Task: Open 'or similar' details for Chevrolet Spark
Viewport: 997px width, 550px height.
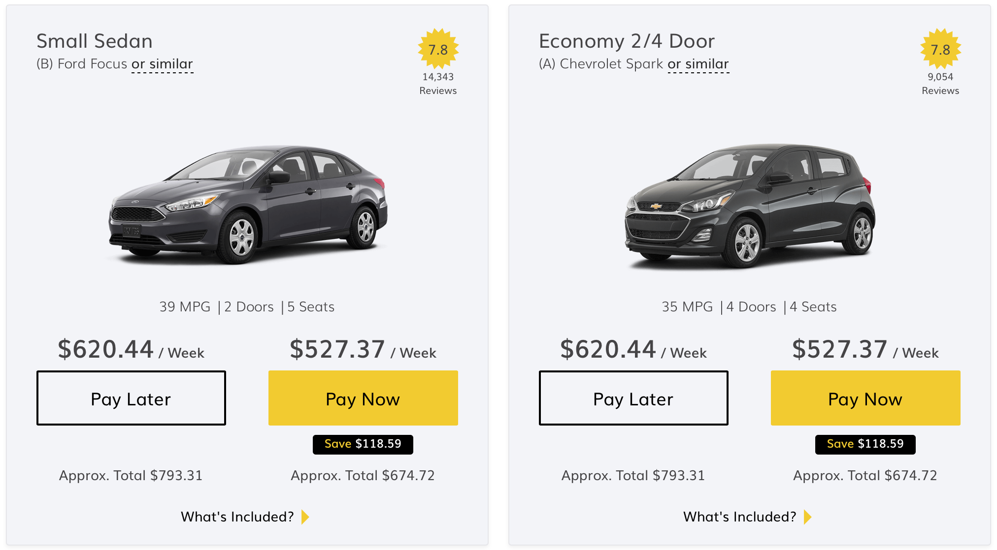Action: pyautogui.click(x=698, y=63)
